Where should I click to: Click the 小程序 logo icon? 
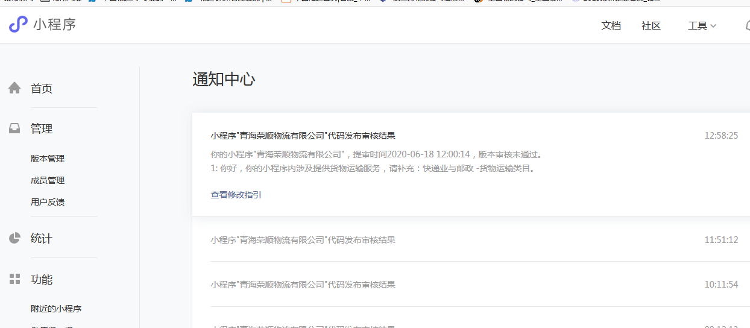18,25
